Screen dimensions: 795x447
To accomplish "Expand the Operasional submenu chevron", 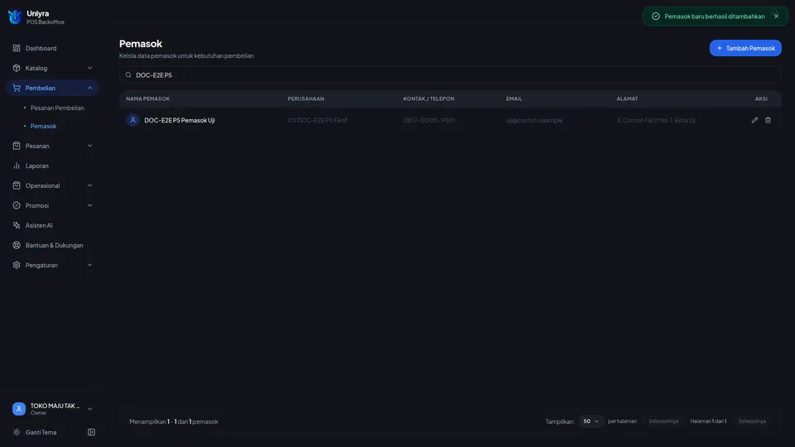I will [x=89, y=185].
